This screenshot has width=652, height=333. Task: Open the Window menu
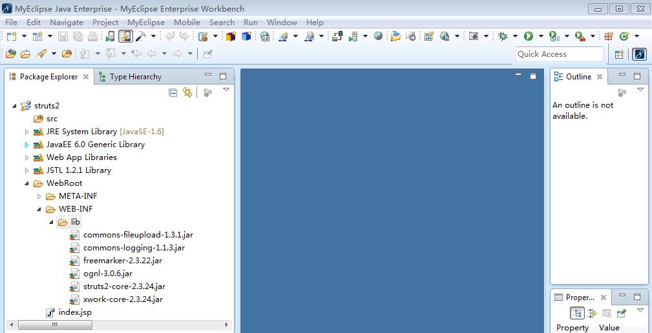pos(282,23)
